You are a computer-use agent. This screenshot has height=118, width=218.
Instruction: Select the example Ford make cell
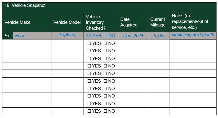coord(32,36)
